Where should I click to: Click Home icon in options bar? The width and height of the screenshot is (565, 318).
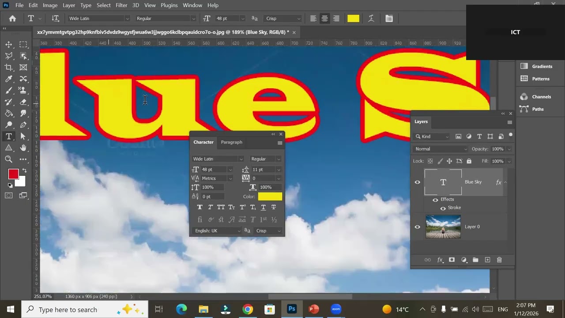12,19
